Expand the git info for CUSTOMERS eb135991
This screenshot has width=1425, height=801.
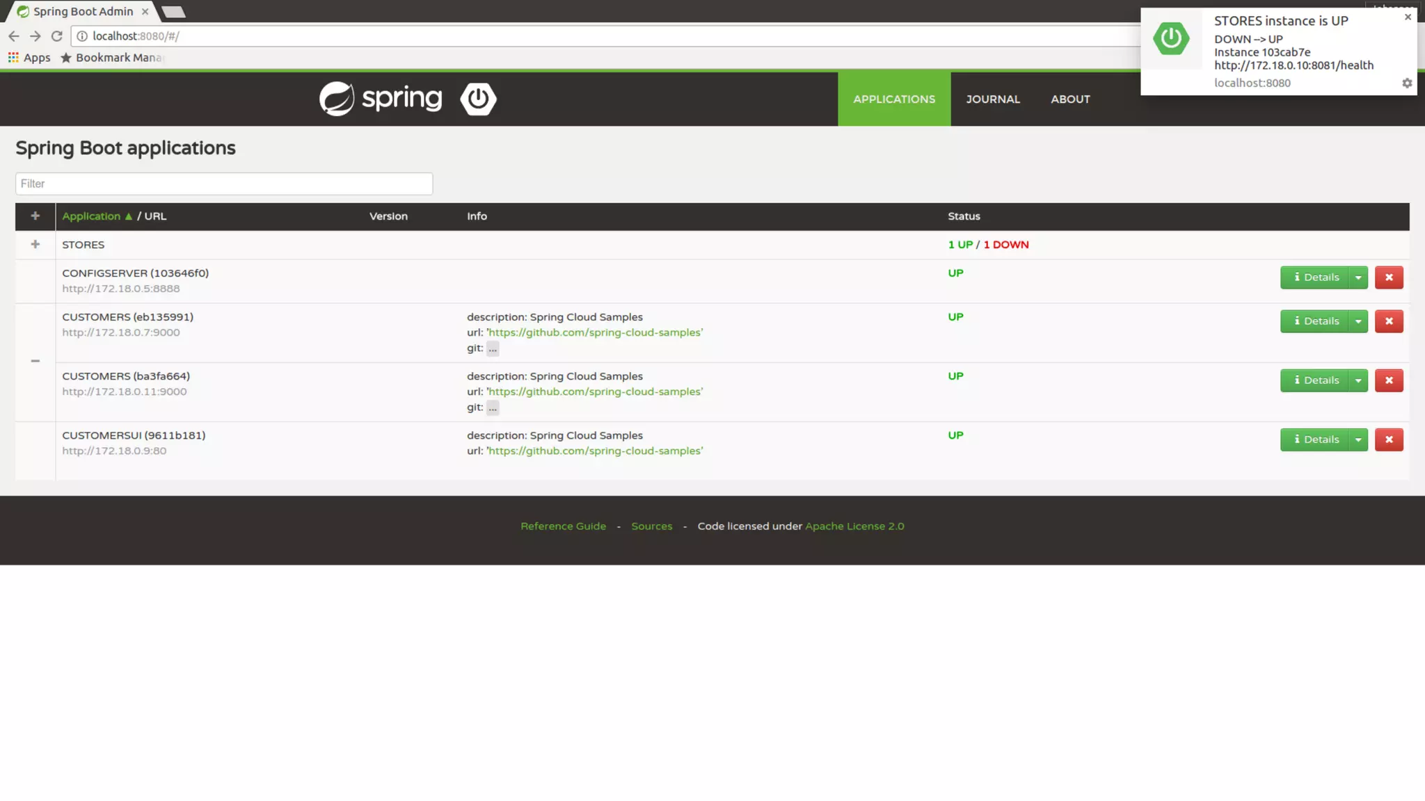493,348
